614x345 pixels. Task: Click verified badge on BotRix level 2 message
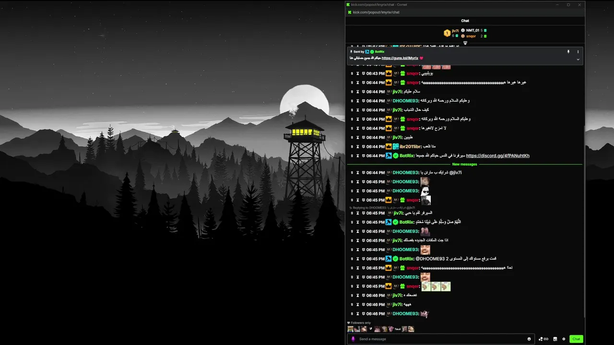click(396, 259)
